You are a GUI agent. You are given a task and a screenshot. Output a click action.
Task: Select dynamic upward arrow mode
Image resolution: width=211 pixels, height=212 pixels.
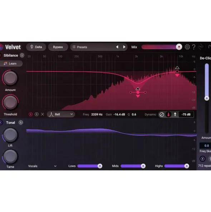click(x=175, y=114)
